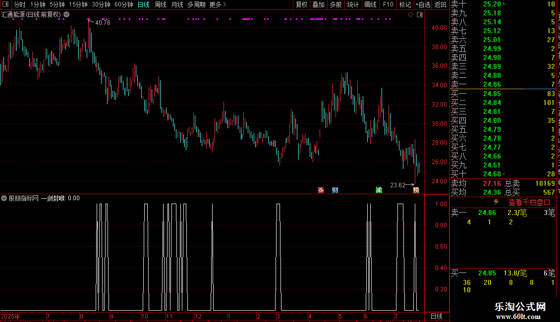This screenshot has width=560, height=322.
Task: Switch to 分时 intraday view
Action: [x=20, y=4]
